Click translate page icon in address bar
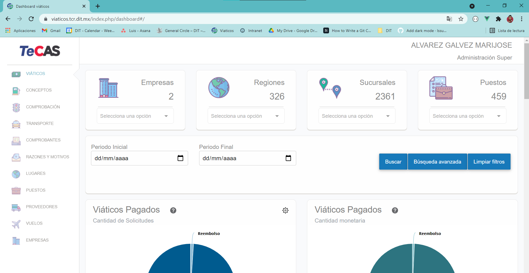The height and width of the screenshot is (273, 529). (x=449, y=19)
